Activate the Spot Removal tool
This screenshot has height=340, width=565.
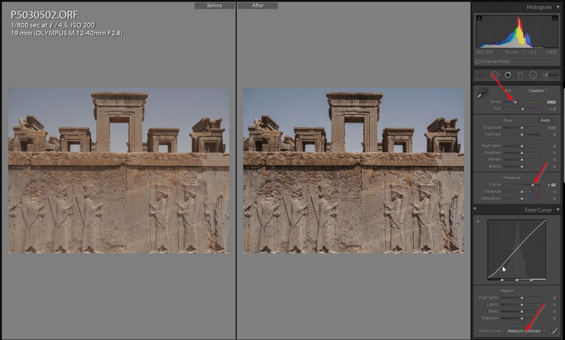495,75
